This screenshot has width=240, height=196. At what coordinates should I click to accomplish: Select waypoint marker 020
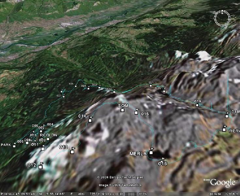pyautogui.click(x=164, y=91)
